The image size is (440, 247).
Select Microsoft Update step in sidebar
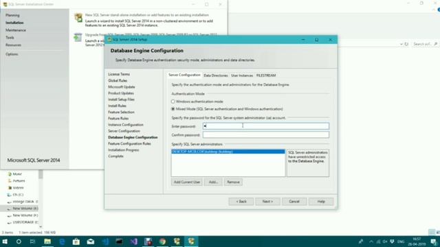pos(122,87)
